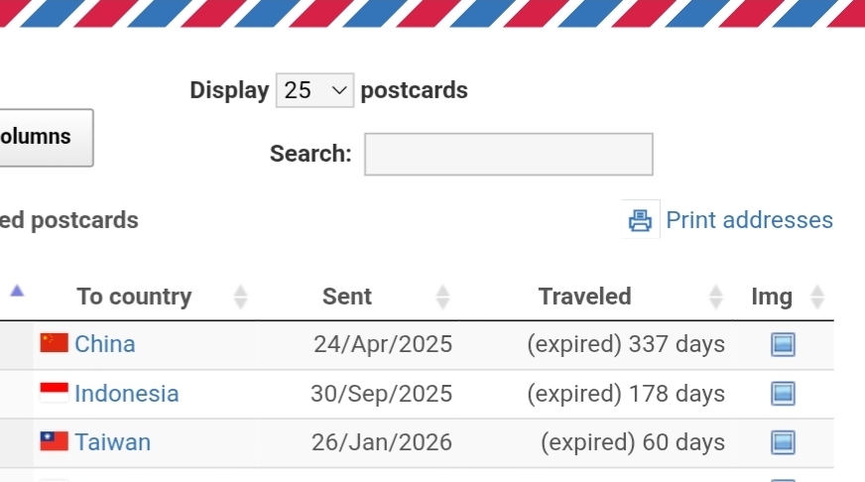Sort by Sent date column
This screenshot has height=482, width=865.
pyautogui.click(x=347, y=297)
